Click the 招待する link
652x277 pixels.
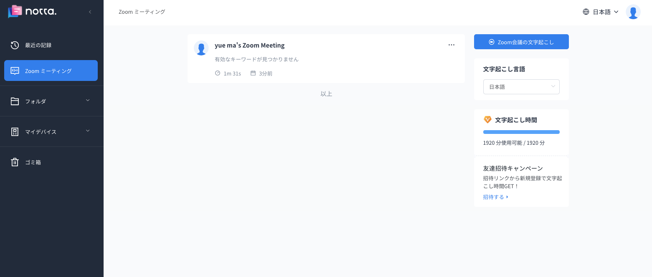[494, 197]
